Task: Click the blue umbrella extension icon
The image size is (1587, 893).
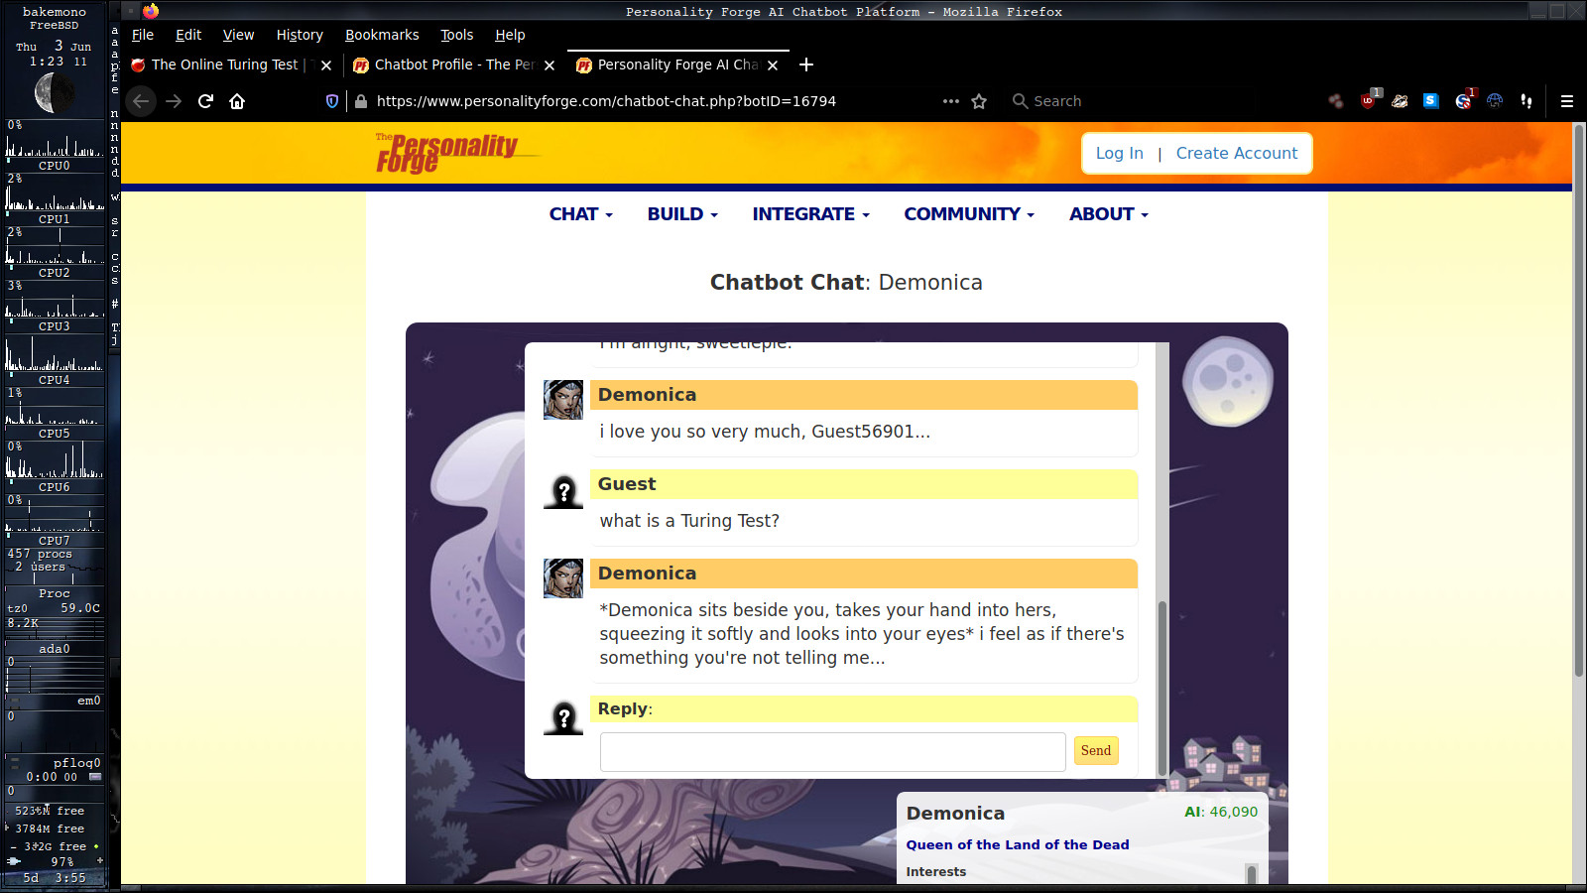Action: tap(1495, 101)
